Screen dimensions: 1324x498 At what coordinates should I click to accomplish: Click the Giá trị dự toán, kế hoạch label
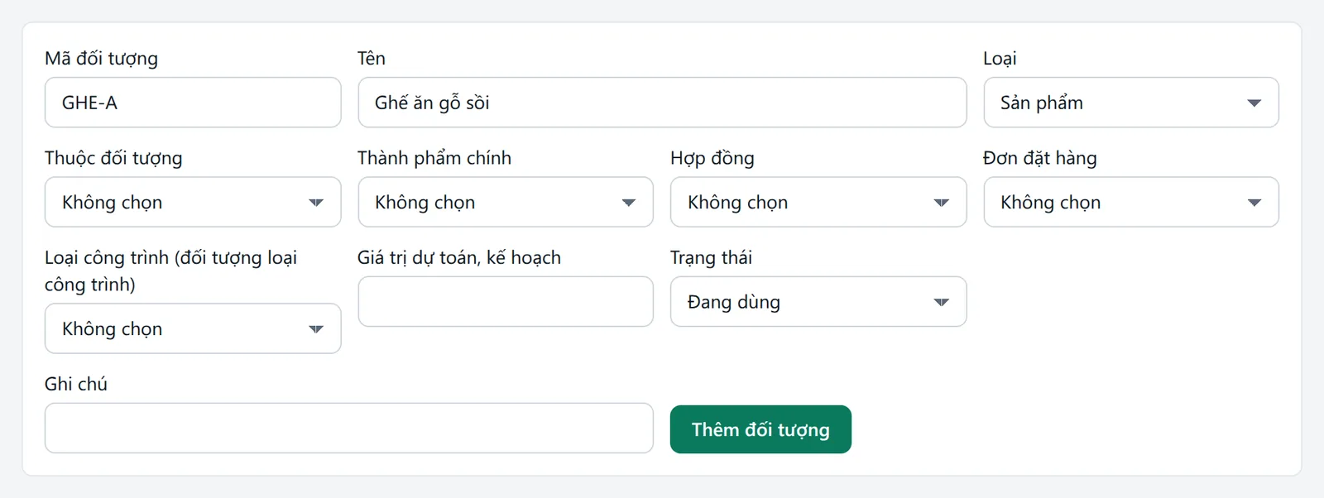pyautogui.click(x=459, y=257)
